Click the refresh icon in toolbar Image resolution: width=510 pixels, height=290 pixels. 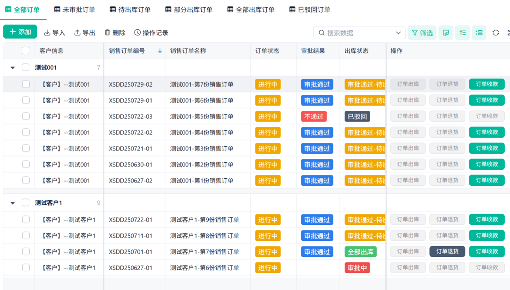coord(496,33)
